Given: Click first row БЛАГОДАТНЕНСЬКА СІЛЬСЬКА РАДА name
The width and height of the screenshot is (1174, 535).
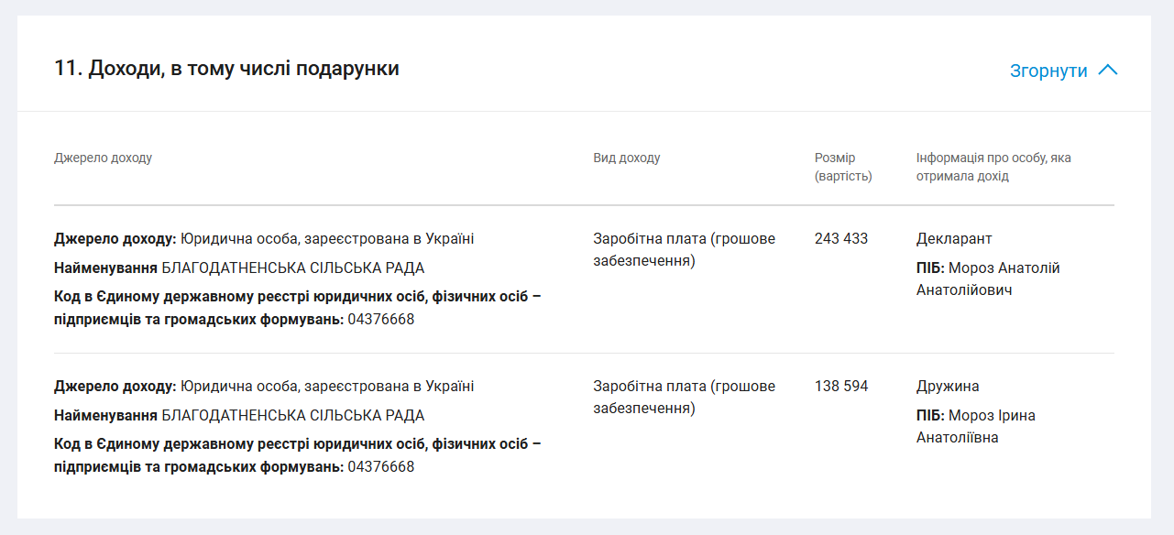Looking at the screenshot, I should (292, 268).
